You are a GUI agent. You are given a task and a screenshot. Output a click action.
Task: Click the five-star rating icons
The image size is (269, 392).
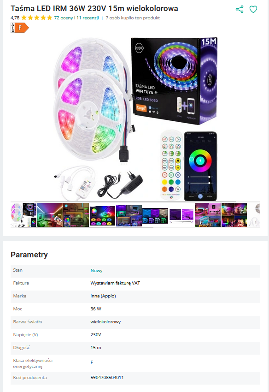(x=37, y=18)
